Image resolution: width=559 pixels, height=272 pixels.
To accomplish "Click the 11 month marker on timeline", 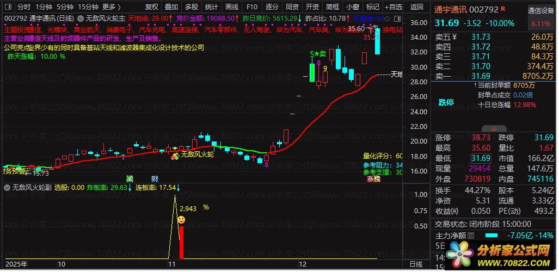I will click(173, 264).
